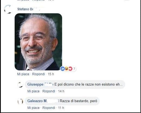
Task: Open the reaction count showing 7
Action: pyautogui.click(x=74, y=69)
